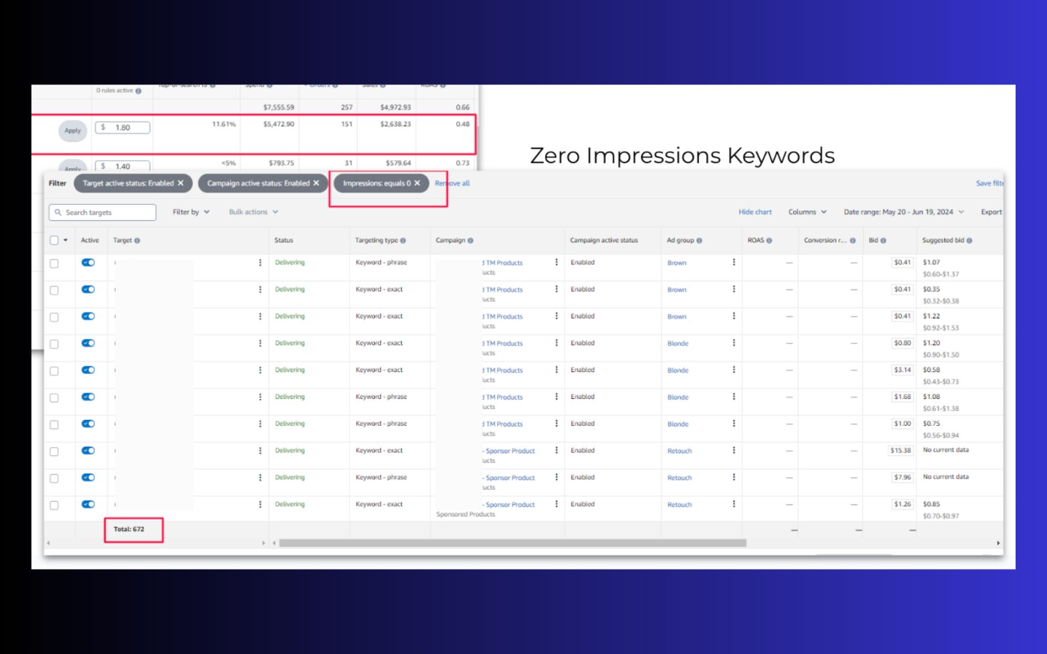Open target options menu in $0.35 suggested bid row

pos(260,289)
